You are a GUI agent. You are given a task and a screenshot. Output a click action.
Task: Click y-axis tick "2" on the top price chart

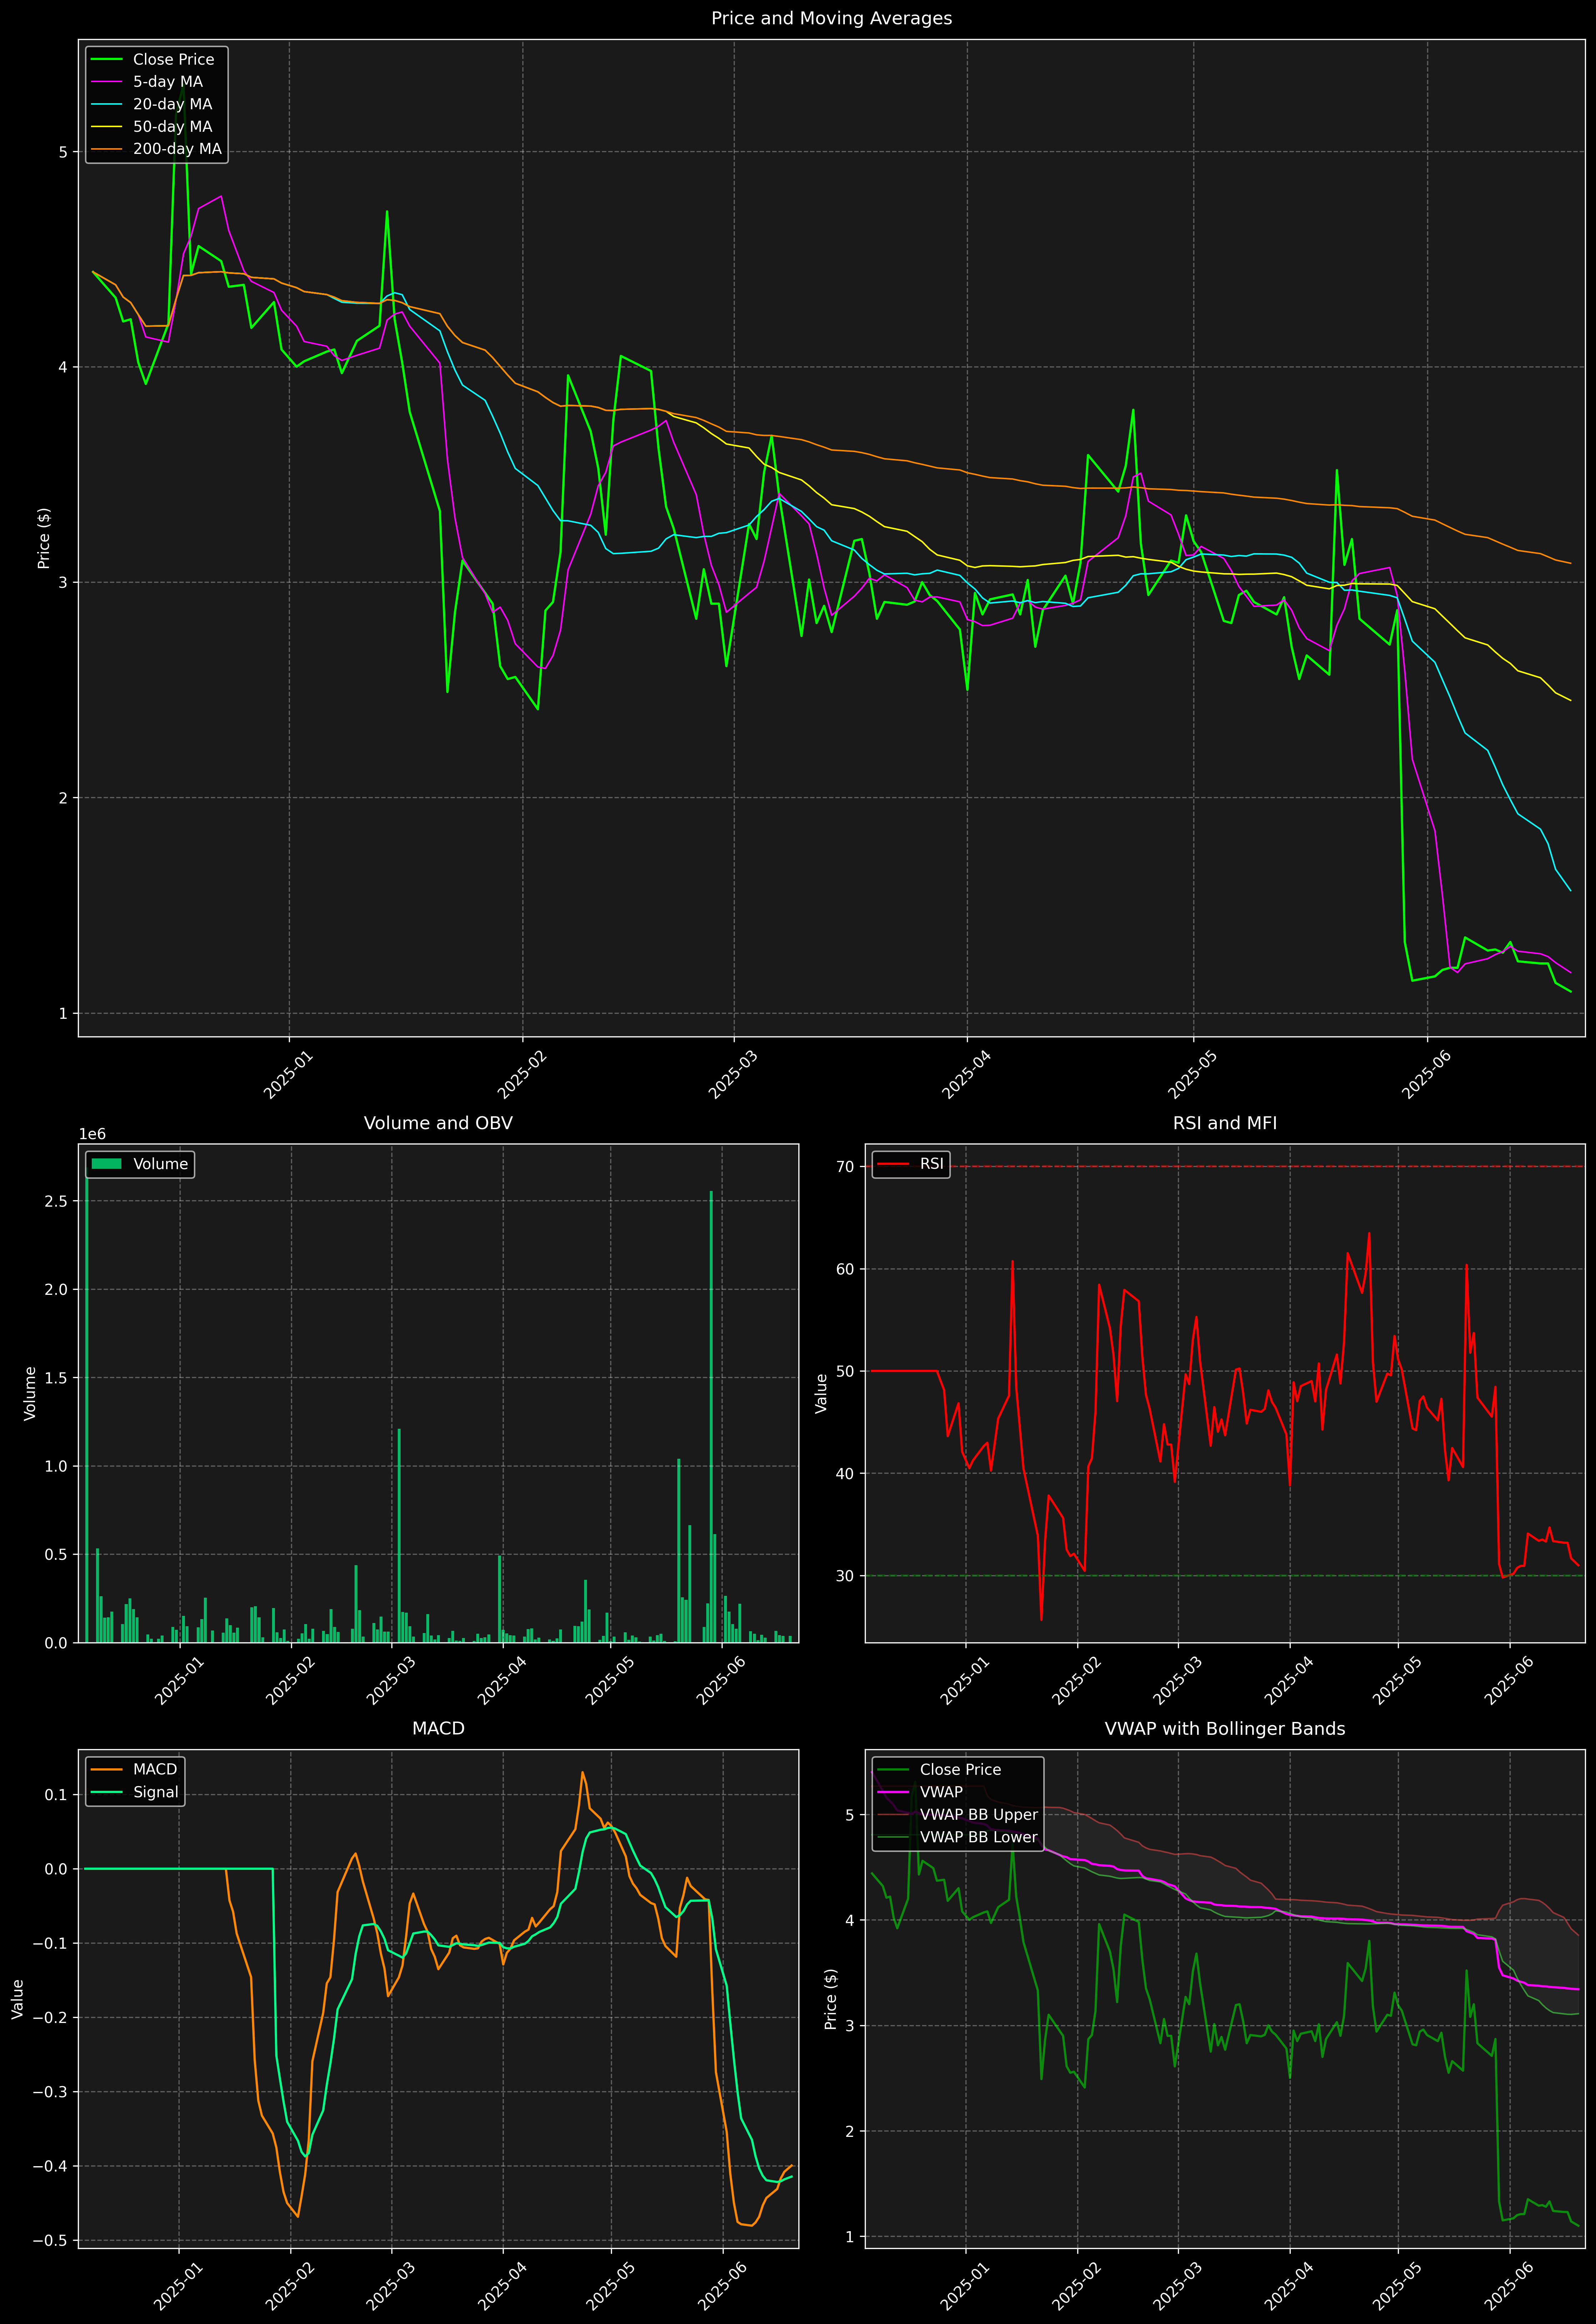point(63,798)
